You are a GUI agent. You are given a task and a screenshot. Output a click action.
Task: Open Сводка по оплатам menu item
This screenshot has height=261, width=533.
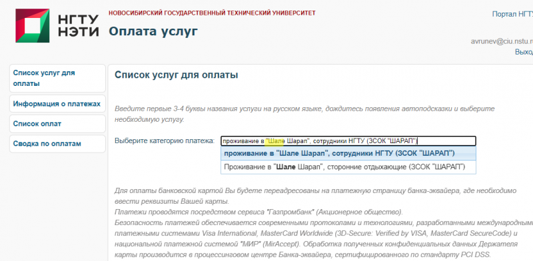[x=57, y=144]
